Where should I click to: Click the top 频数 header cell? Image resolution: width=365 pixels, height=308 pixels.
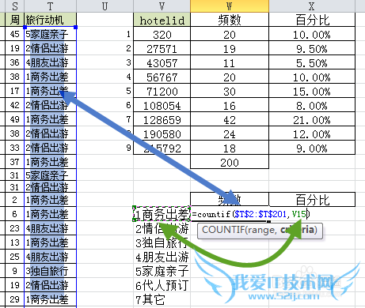click(230, 20)
